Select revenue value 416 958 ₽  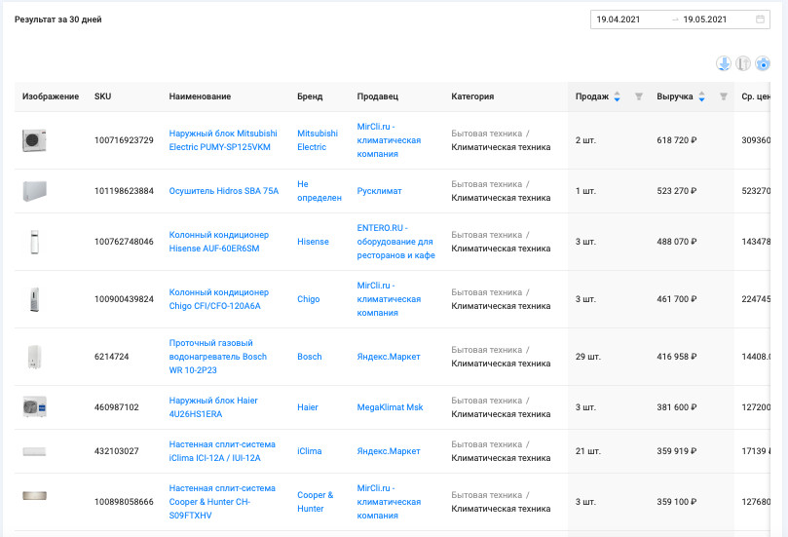(x=676, y=357)
